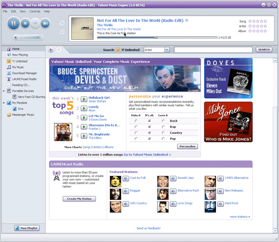Click the song progress bar
This screenshot has width=279, height=242.
157,38
